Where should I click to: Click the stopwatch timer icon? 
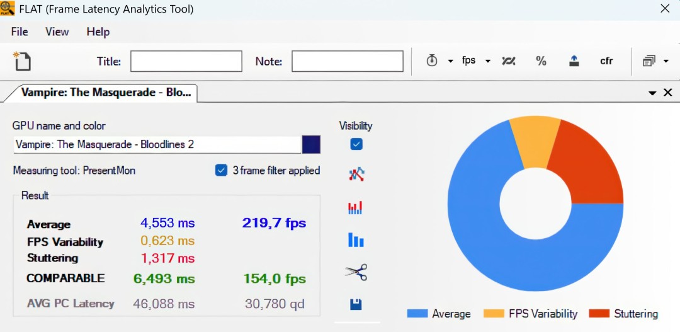tap(432, 61)
